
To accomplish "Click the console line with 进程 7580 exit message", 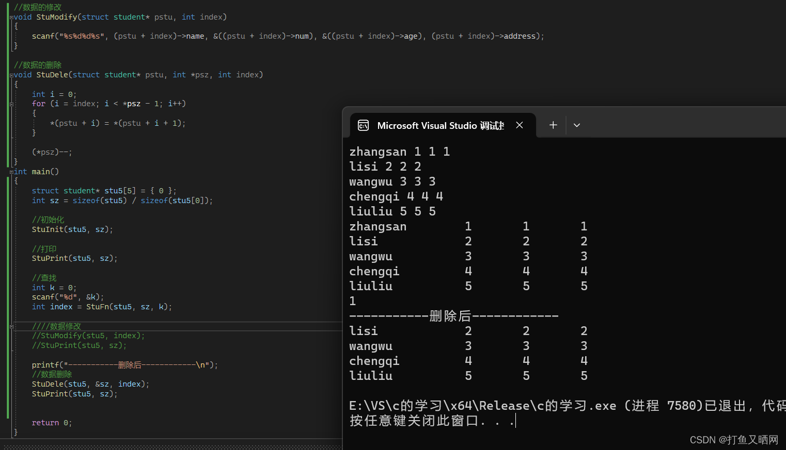I will [568, 406].
